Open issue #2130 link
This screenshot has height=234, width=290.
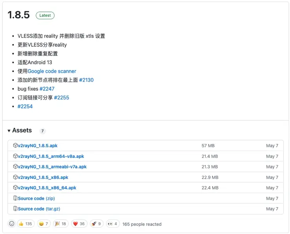click(x=86, y=80)
